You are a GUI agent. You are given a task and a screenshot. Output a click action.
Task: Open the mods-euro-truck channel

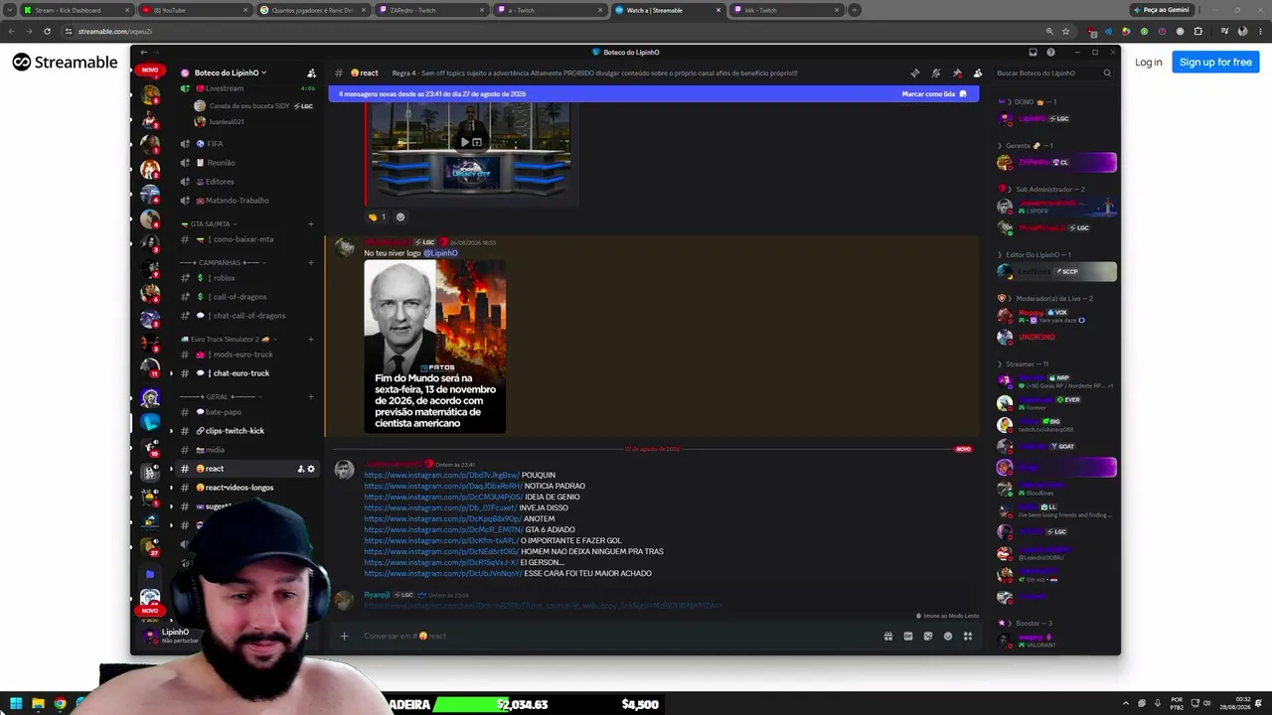242,355
